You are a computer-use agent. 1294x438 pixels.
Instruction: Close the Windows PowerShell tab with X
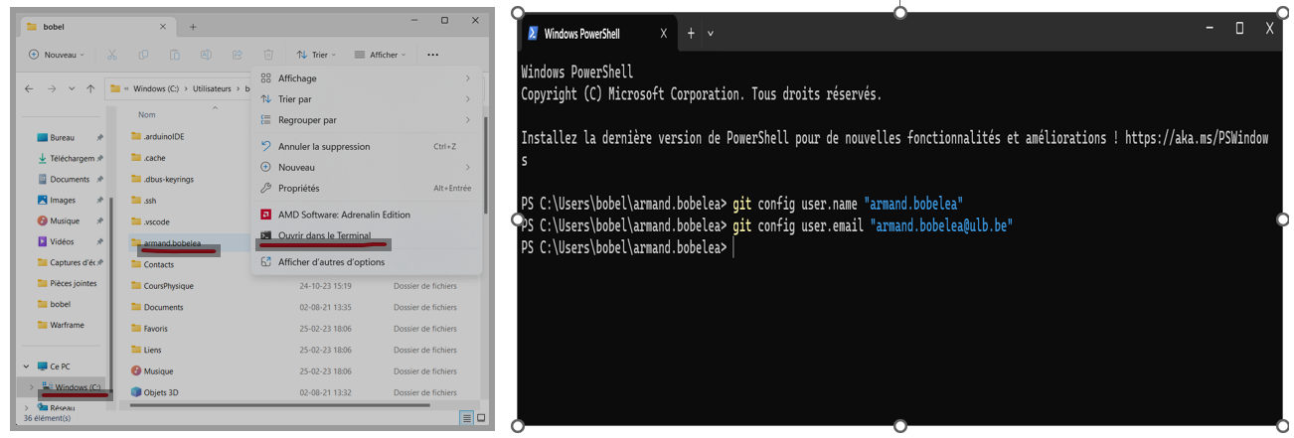[664, 33]
